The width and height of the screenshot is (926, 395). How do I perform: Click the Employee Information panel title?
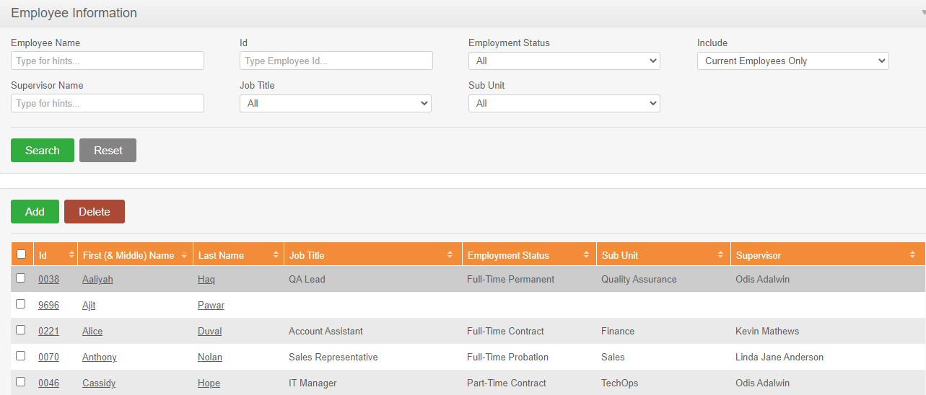coord(74,13)
